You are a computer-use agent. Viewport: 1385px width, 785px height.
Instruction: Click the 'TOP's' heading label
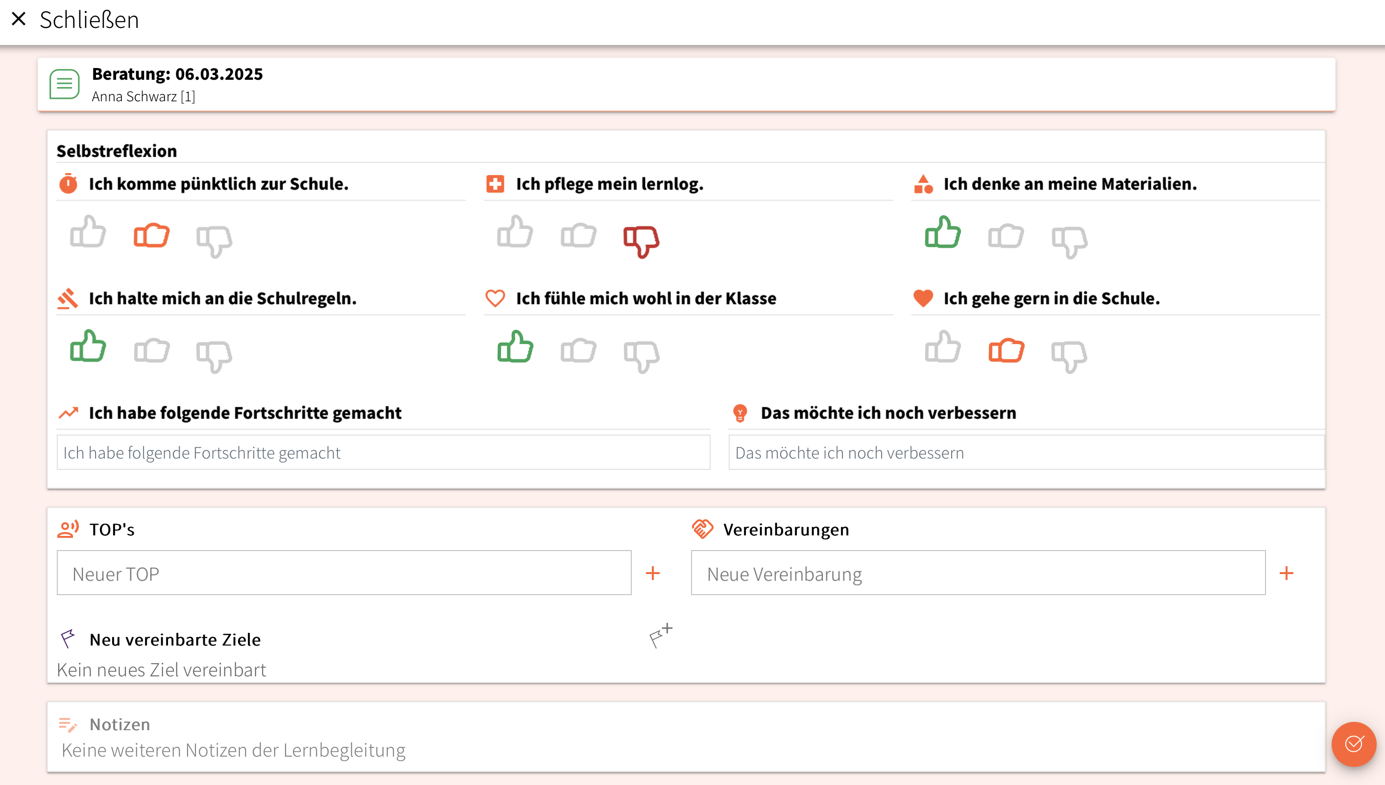pos(112,530)
